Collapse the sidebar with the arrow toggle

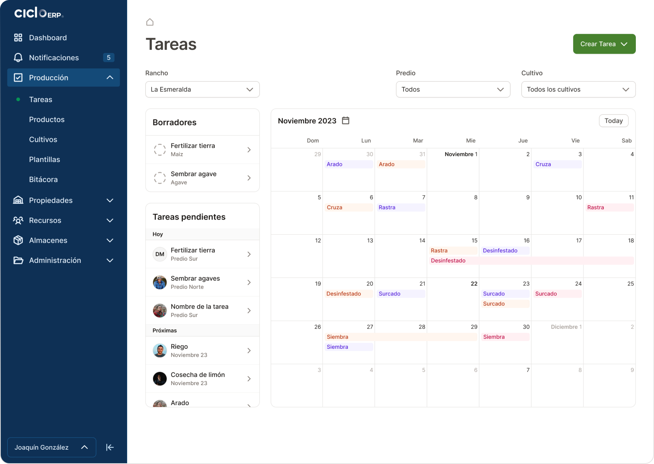[x=110, y=447]
